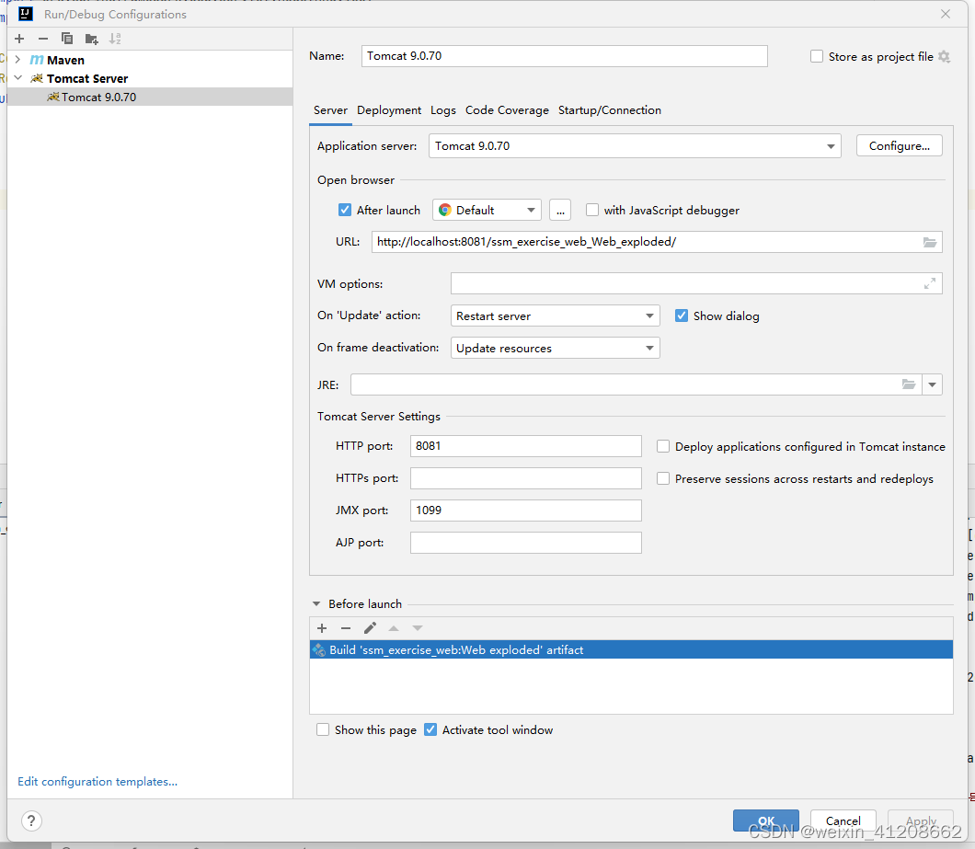Sort configurations alphabetically
The image size is (975, 849).
pyautogui.click(x=115, y=39)
